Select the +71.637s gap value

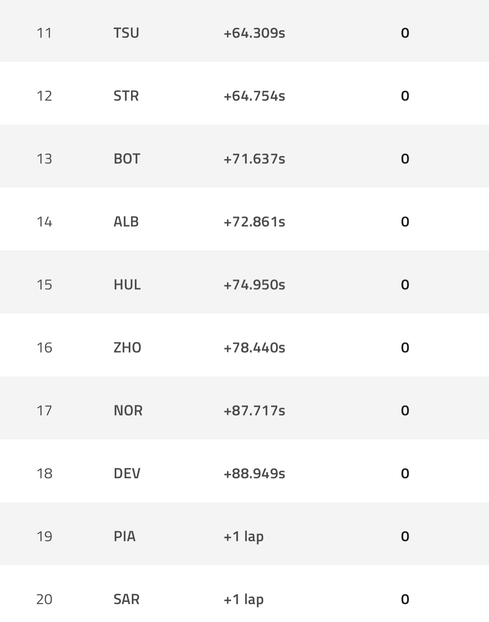pos(254,159)
